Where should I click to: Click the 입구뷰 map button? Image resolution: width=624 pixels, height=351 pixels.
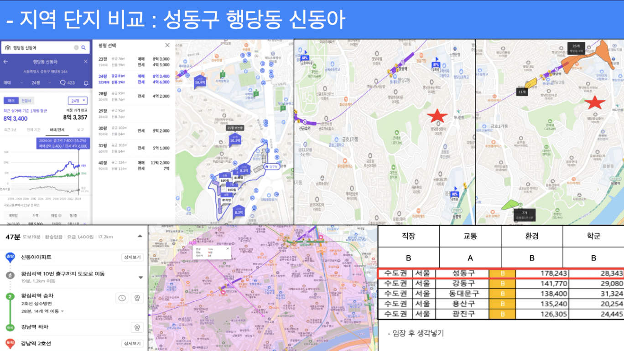[x=273, y=166]
